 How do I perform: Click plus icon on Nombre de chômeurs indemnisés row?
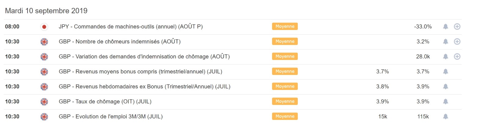click(x=457, y=42)
